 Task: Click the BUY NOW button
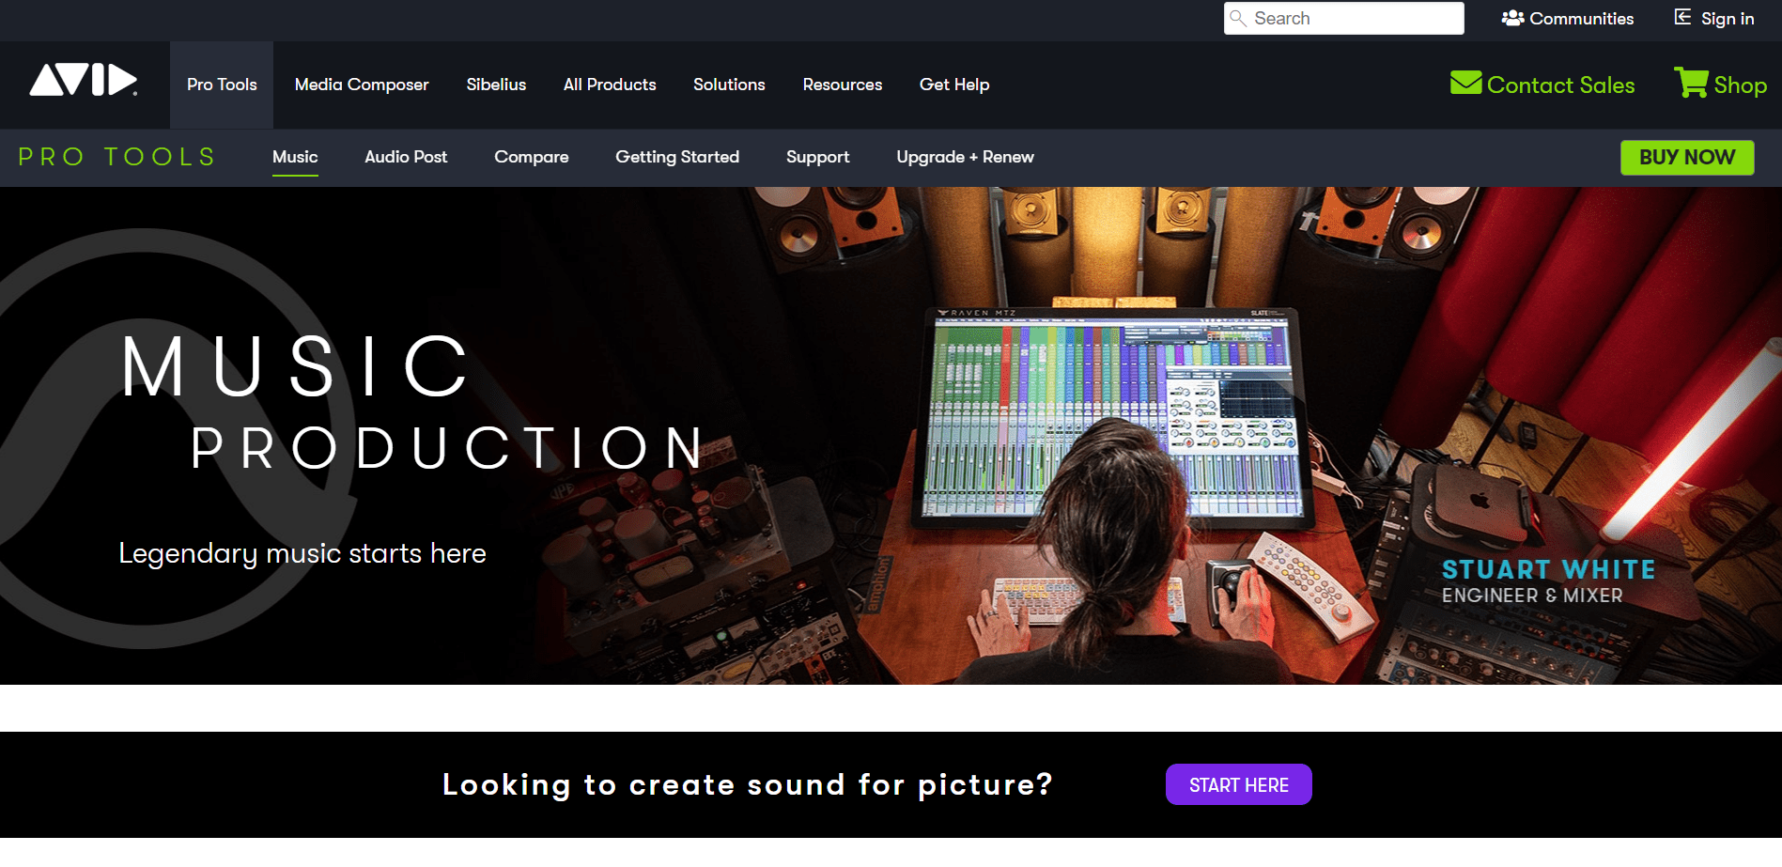[1686, 157]
